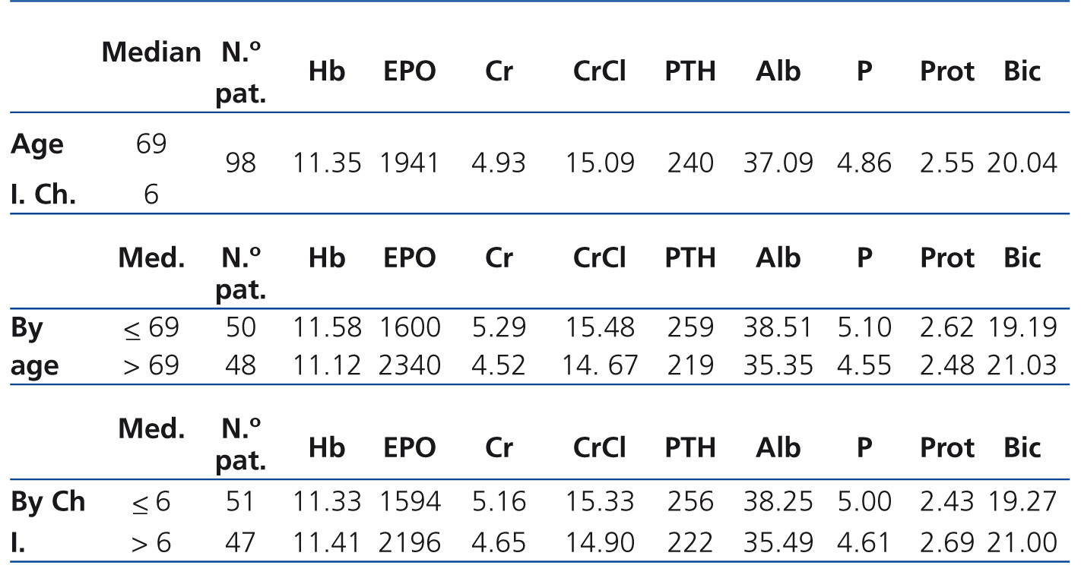
Task: Select the "> 6" Charlson index cell
Action: (151, 542)
